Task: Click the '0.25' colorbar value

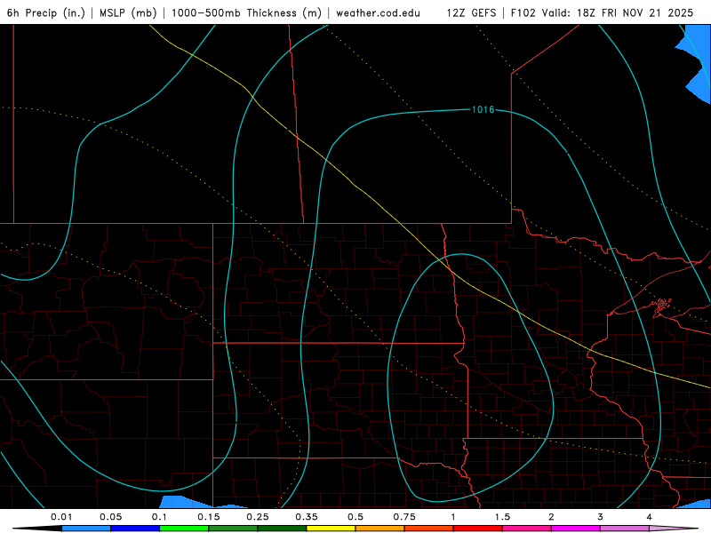Action: point(258,517)
